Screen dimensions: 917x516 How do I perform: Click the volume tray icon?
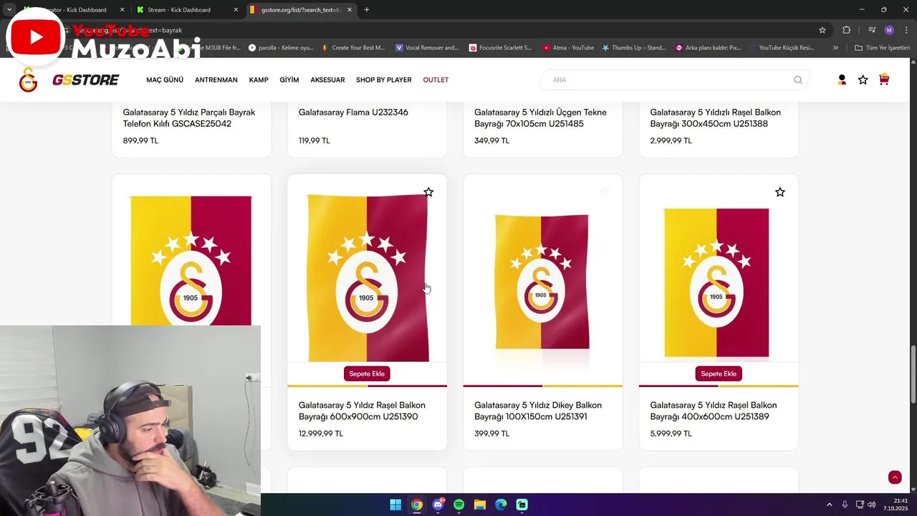click(872, 505)
